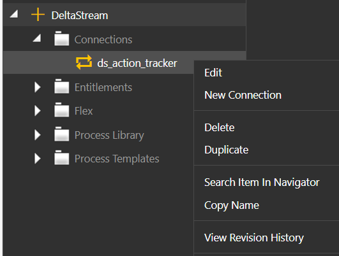Click the ds_action_tracker connection arrows icon
339x256 pixels.
point(84,62)
